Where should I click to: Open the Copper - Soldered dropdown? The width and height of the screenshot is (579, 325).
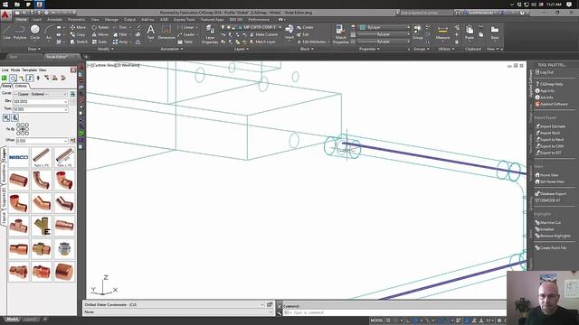pos(40,94)
